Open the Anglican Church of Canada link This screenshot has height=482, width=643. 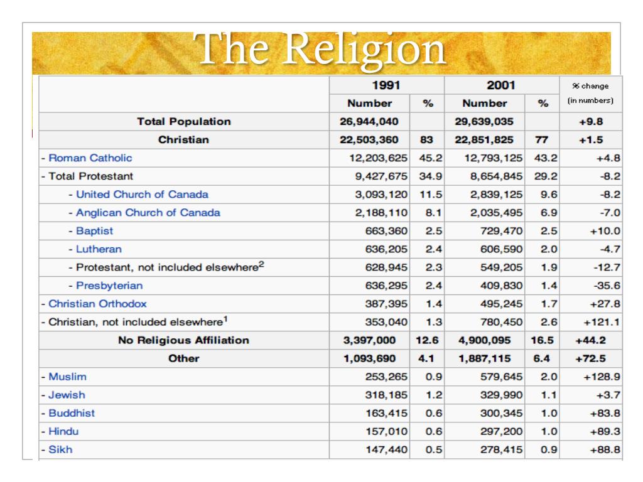[x=148, y=212]
